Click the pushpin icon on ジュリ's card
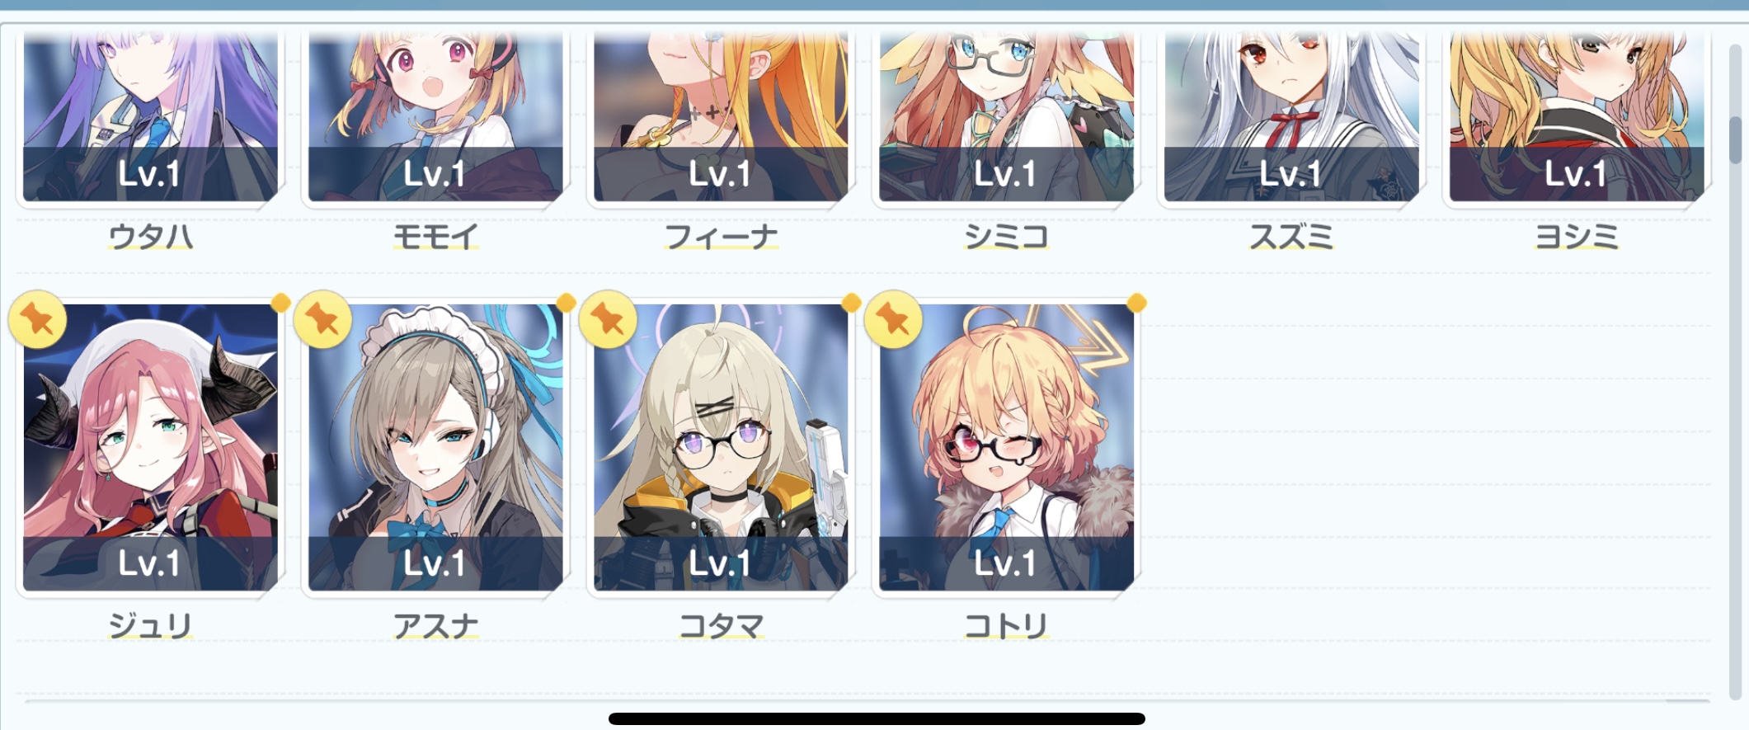The height and width of the screenshot is (730, 1749). [x=37, y=319]
